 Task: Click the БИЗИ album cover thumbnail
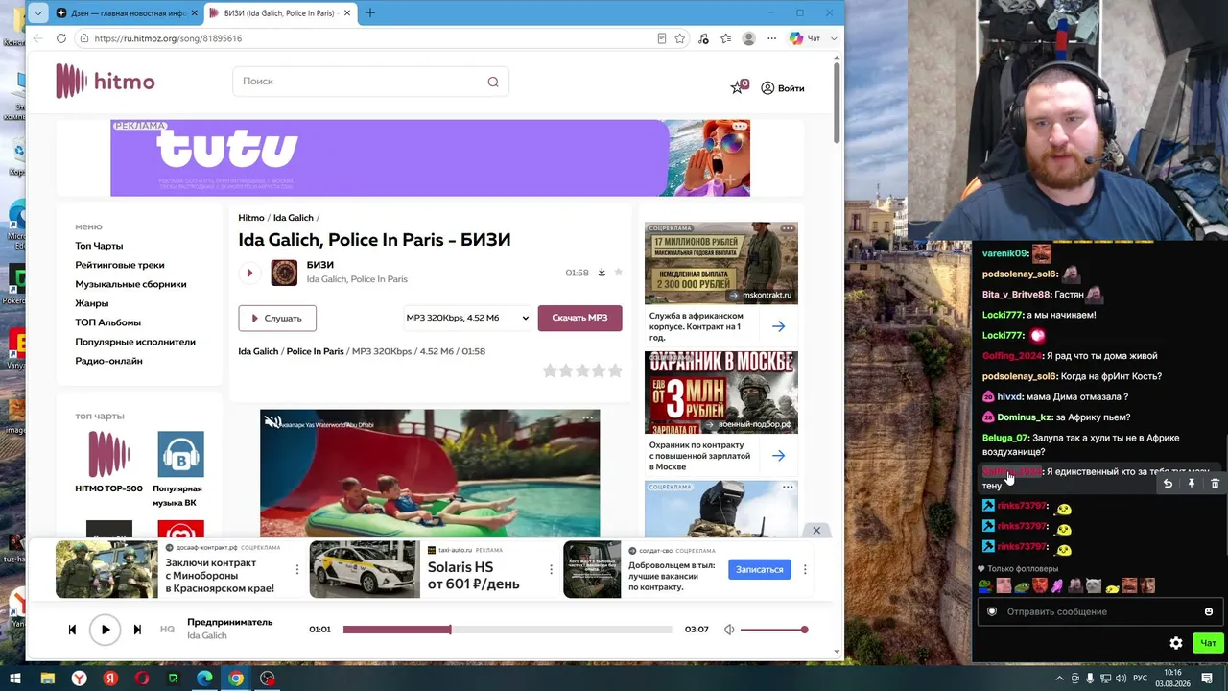(284, 273)
